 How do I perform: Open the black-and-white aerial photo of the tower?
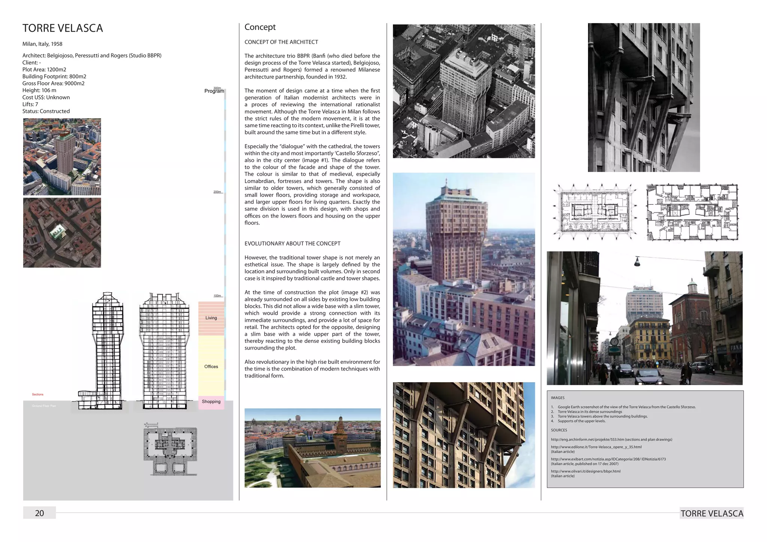pos(464,91)
